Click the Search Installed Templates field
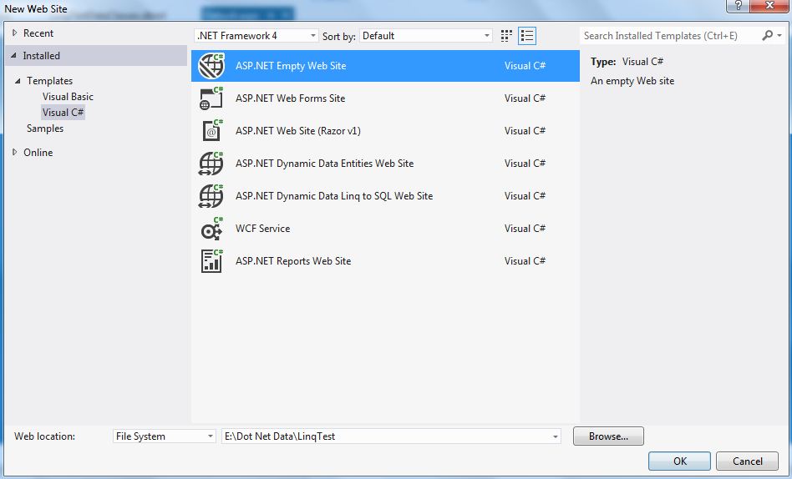Image resolution: width=792 pixels, height=479 pixels. coord(669,36)
